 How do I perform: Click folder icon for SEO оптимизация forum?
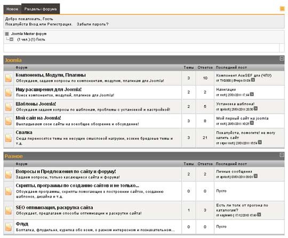pos(9,210)
